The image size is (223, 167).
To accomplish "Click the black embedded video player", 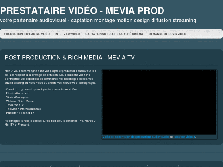I will tap(160, 102).
